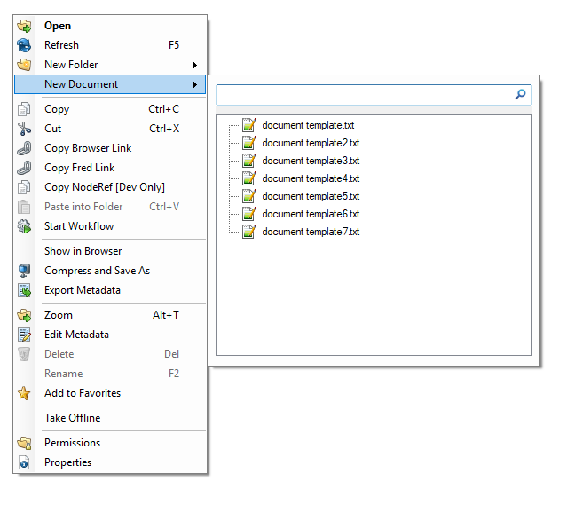Select Add to Favorites
567x505 pixels.
[110, 393]
